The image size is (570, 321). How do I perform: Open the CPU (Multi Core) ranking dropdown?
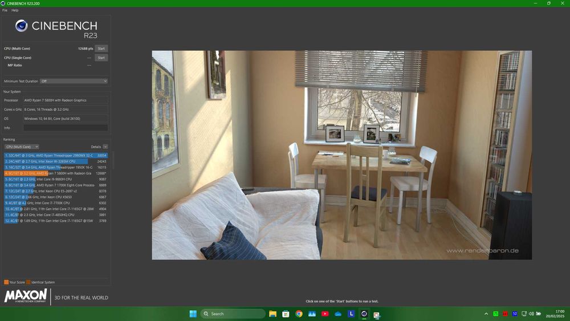(22, 147)
